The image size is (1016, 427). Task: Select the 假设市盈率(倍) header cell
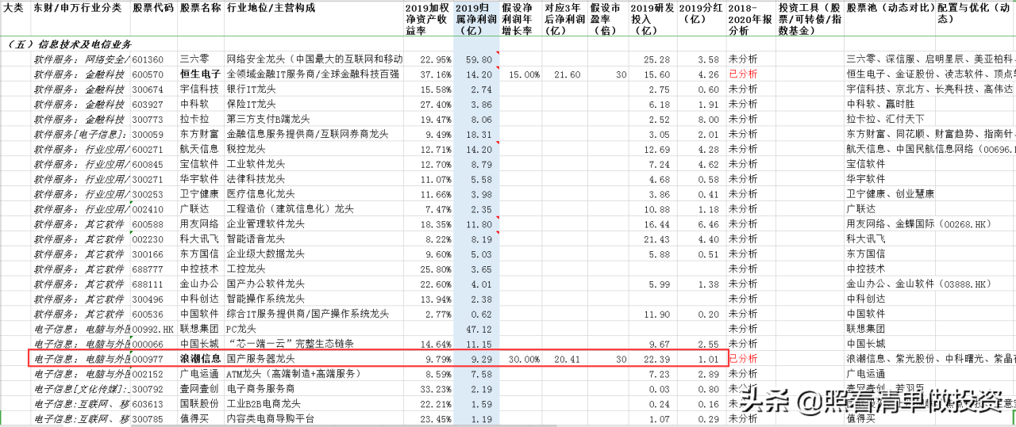608,19
